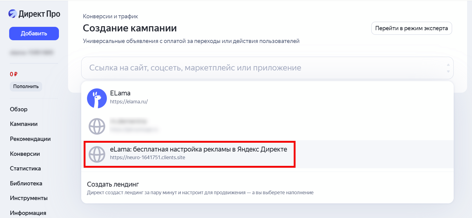472x218 pixels.
Task: Click the Директ Про logo
Action: tap(34, 14)
